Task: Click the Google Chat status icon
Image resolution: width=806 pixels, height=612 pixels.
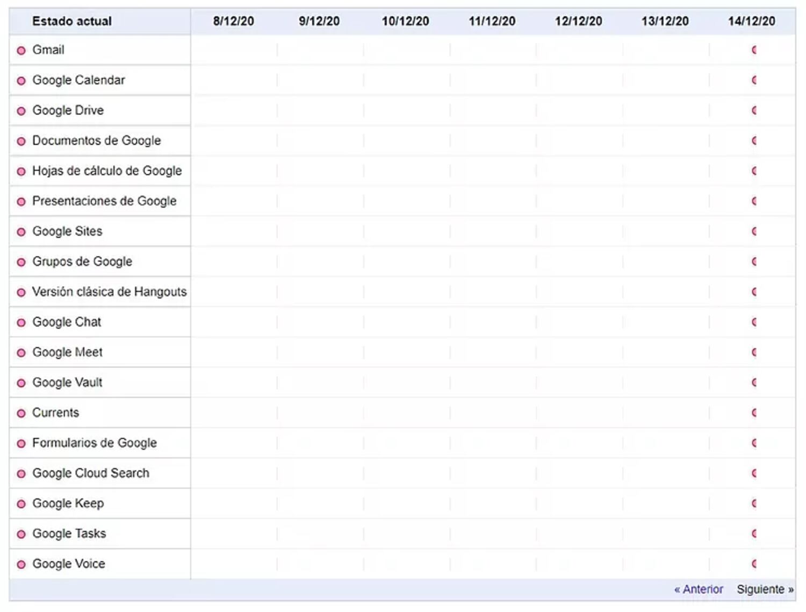Action: click(21, 323)
